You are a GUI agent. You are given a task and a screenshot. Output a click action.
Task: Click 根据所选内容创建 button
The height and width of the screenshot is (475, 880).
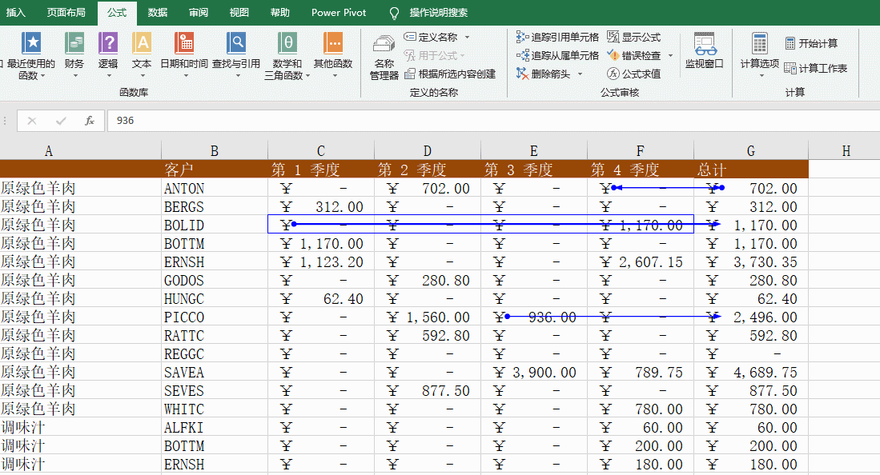tap(450, 74)
